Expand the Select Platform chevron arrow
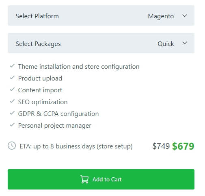The image size is (205, 196). [x=185, y=16]
